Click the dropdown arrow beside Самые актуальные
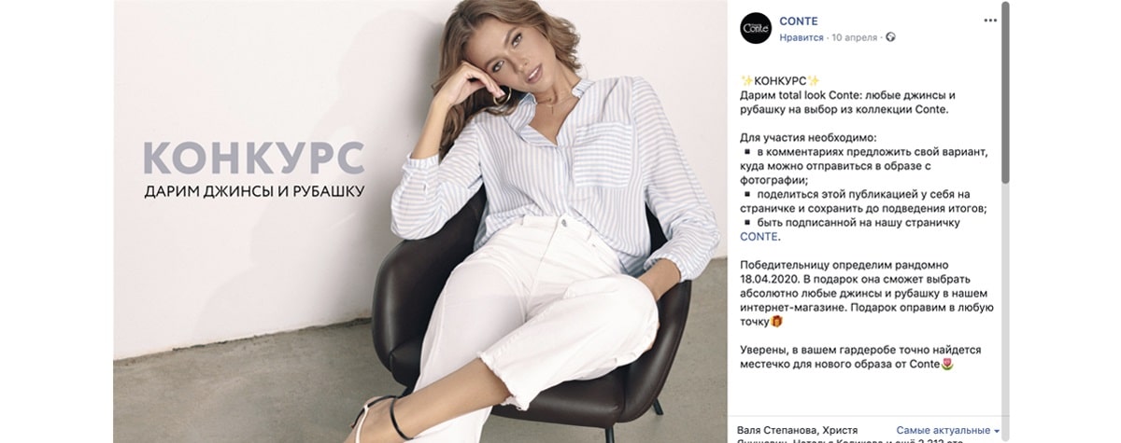 [996, 432]
